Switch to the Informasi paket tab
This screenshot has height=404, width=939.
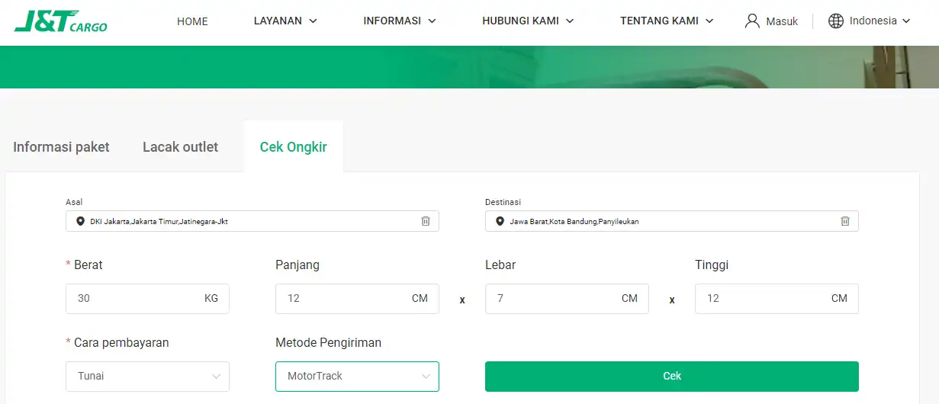tap(61, 147)
